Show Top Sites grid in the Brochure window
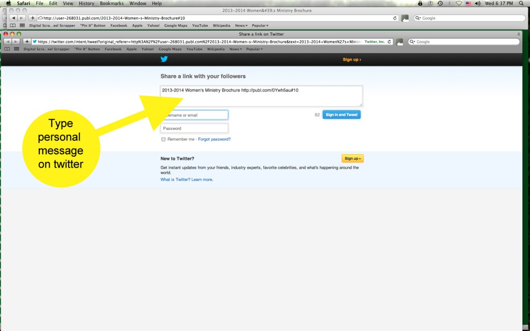530x331 pixels. point(22,26)
